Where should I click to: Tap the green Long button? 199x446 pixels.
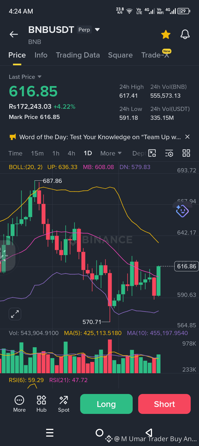point(106,404)
